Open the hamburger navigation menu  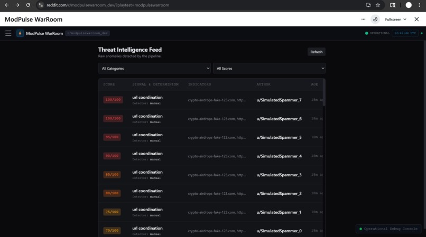pos(8,33)
